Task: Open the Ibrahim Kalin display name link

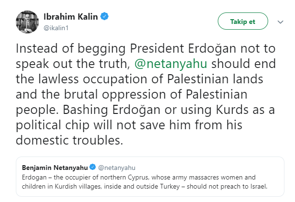Action: point(71,17)
